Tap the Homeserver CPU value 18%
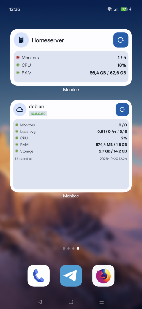Image resolution: width=142 pixels, height=309 pixels. click(x=122, y=65)
